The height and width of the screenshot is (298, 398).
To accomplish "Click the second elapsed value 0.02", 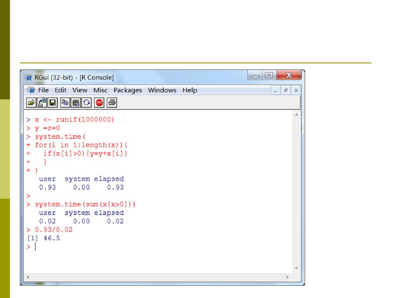I will coord(115,222).
